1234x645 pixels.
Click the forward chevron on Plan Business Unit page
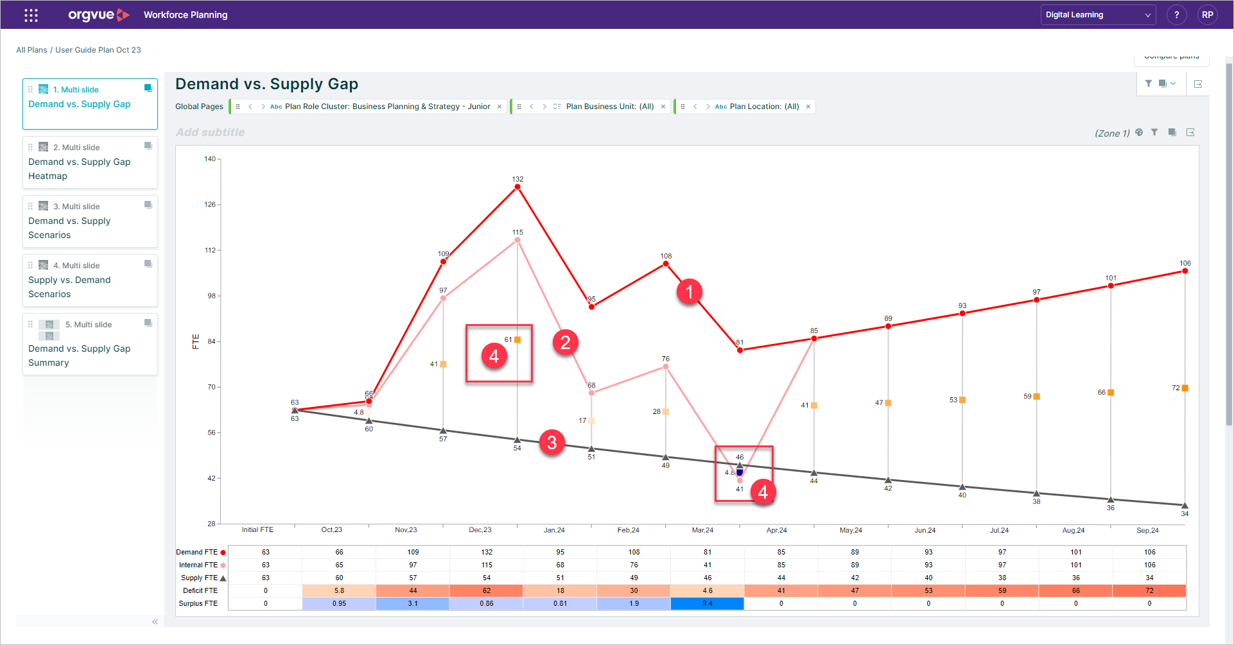point(544,106)
